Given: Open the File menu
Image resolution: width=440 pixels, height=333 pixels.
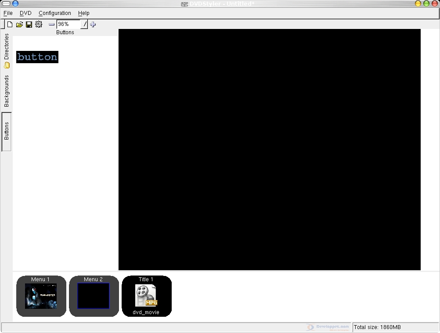Looking at the screenshot, I should (8, 13).
